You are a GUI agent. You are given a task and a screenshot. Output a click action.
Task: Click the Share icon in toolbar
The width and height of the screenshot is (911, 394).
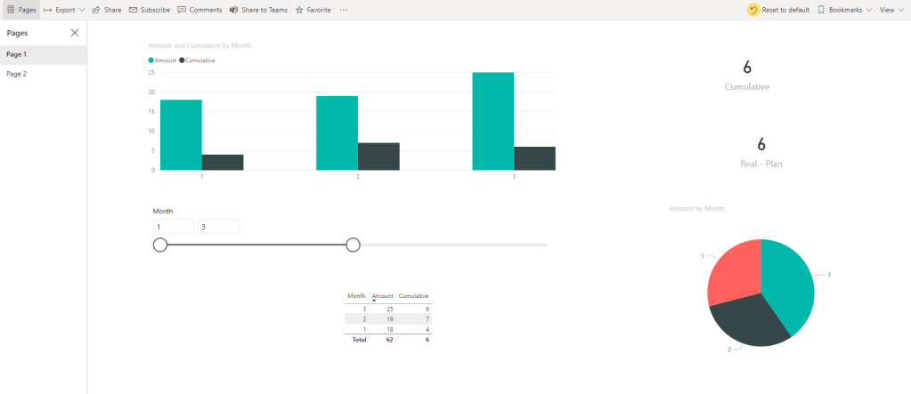(96, 10)
